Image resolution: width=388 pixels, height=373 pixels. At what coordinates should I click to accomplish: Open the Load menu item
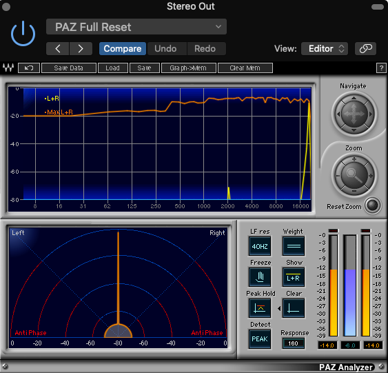113,68
